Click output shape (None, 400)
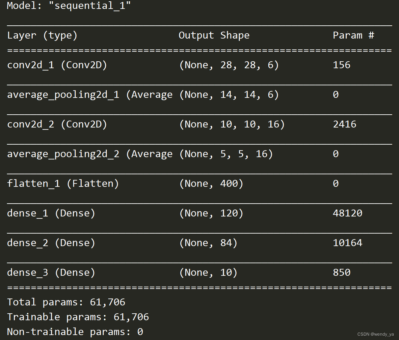399x340 pixels. 211,184
